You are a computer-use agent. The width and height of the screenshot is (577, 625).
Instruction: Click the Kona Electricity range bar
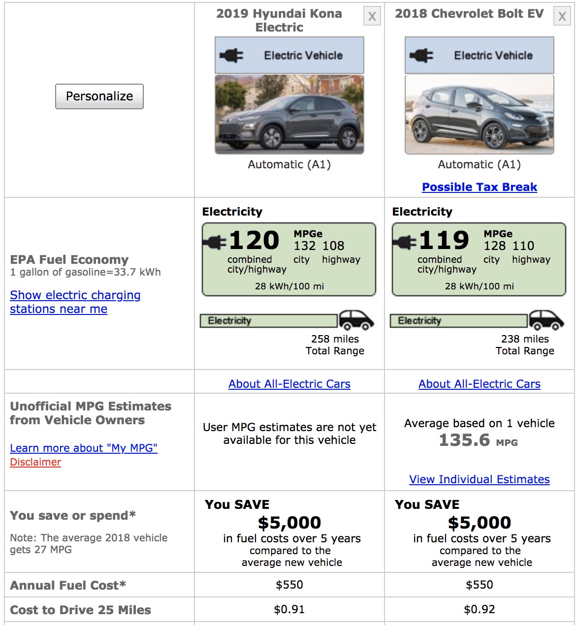click(x=268, y=321)
